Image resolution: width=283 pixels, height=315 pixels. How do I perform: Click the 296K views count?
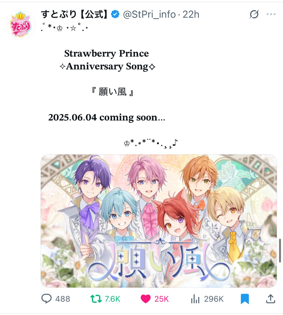214,299
